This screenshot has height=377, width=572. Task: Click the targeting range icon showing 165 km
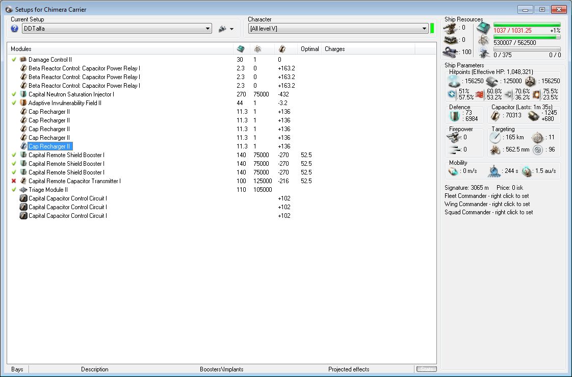tap(495, 138)
